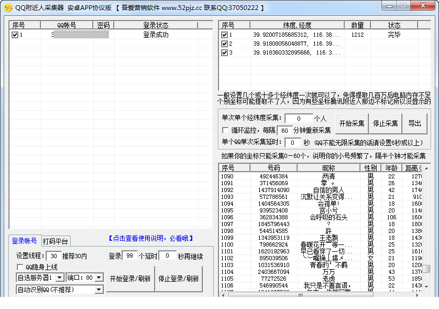Screen dimensions: 439x309
Task: Click results horizontal scroll right arrow
Action: pos(417,295)
